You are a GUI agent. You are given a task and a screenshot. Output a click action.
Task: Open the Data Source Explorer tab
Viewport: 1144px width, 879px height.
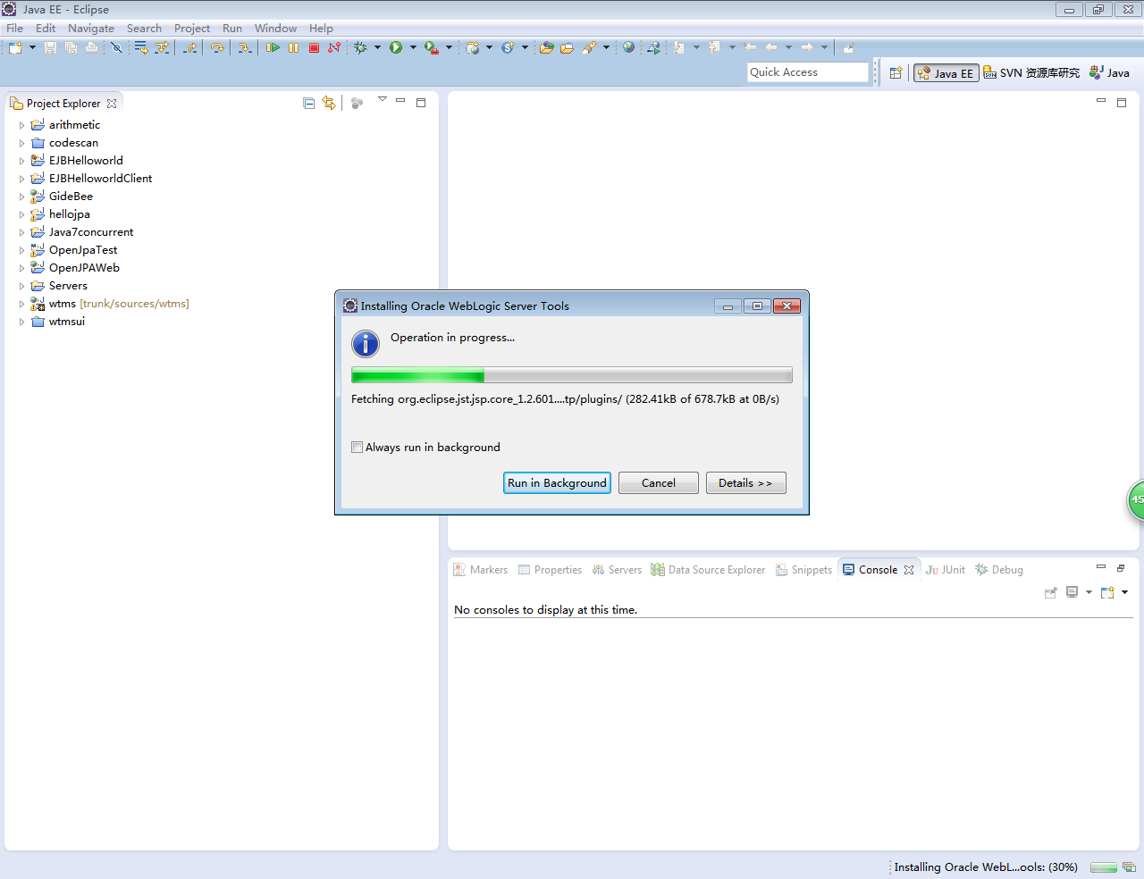709,570
